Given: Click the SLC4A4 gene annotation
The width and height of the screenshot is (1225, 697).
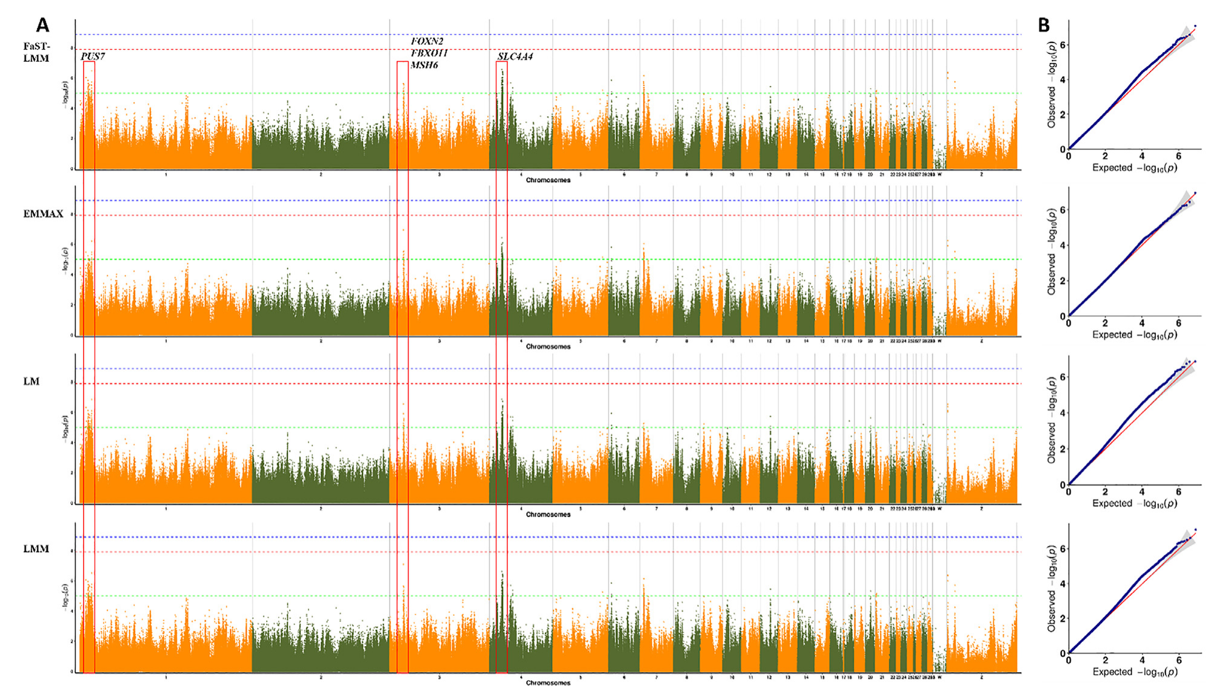Looking at the screenshot, I should click(515, 56).
